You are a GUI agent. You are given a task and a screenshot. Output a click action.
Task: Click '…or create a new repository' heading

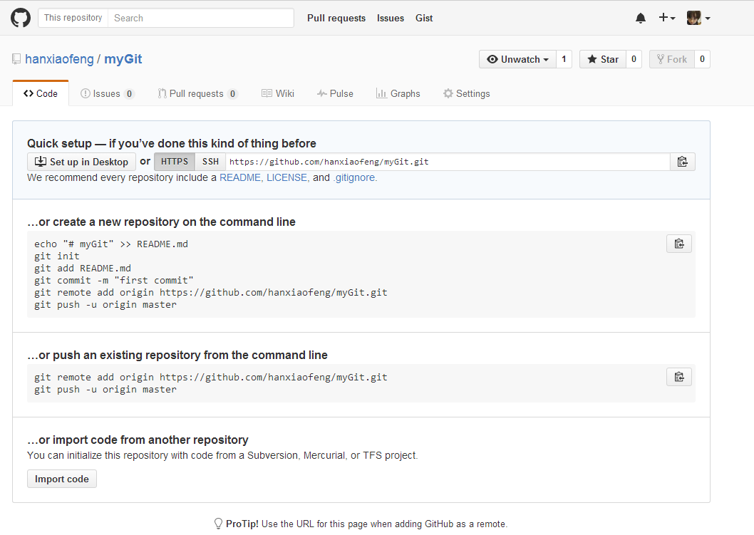[162, 222]
